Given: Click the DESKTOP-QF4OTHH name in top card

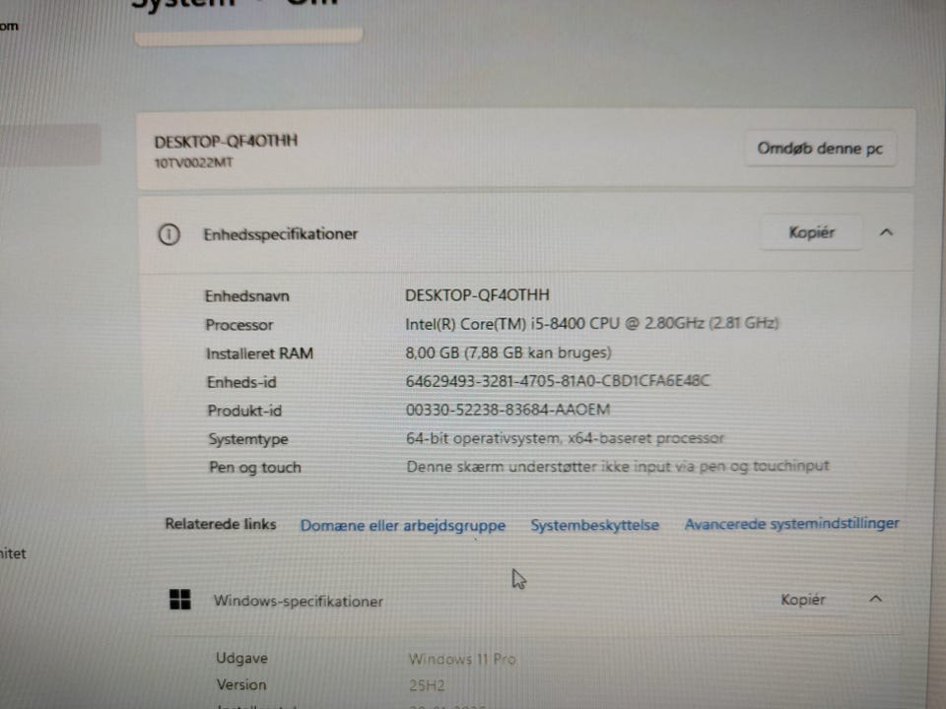Looking at the screenshot, I should [x=226, y=142].
